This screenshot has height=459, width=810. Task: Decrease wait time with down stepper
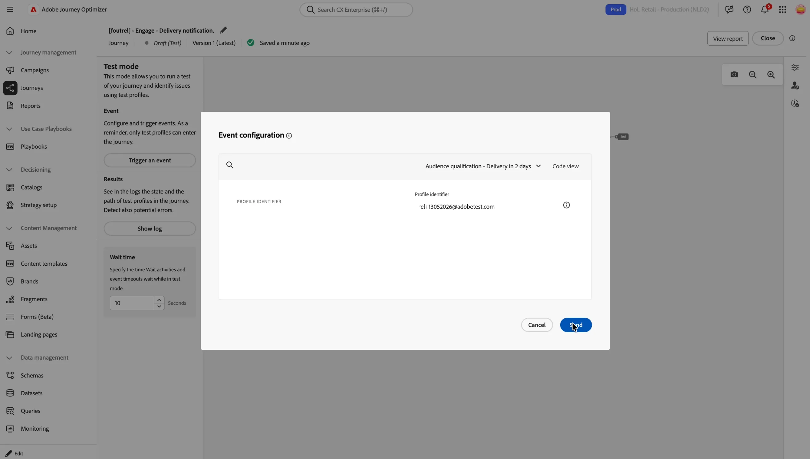(159, 306)
